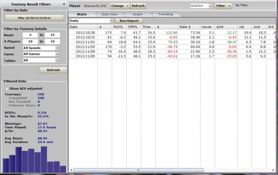Image resolution: width=278 pixels, height=175 pixels.
Task: Open the Hold'em game type dropdown
Action: tap(211, 6)
